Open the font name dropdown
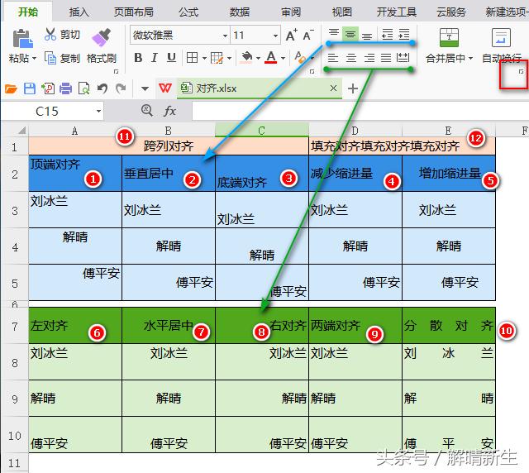Viewport: 529px width, 473px height. (x=225, y=36)
